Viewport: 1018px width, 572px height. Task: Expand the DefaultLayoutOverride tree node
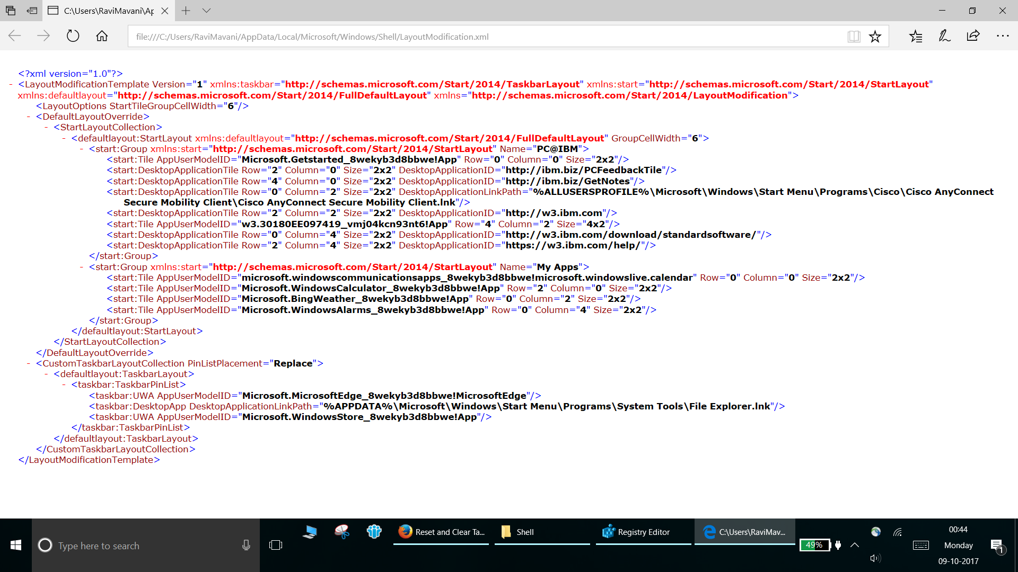pos(28,117)
